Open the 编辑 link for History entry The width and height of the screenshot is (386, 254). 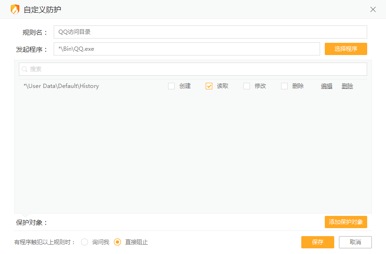click(x=327, y=86)
